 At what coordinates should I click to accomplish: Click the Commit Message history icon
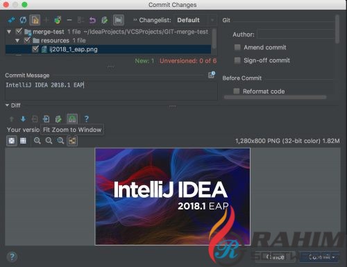(212, 75)
